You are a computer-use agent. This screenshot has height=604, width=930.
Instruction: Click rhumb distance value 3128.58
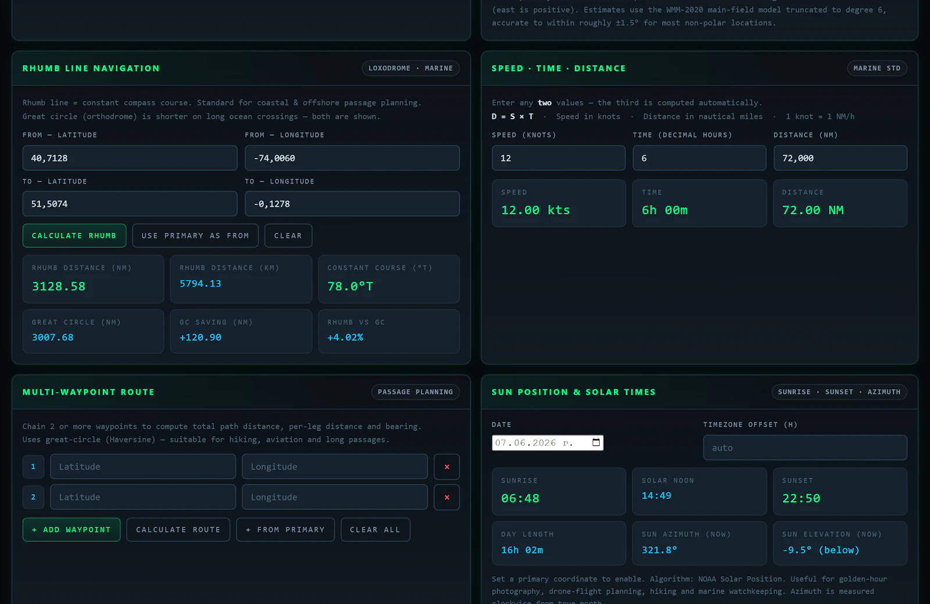pos(59,286)
